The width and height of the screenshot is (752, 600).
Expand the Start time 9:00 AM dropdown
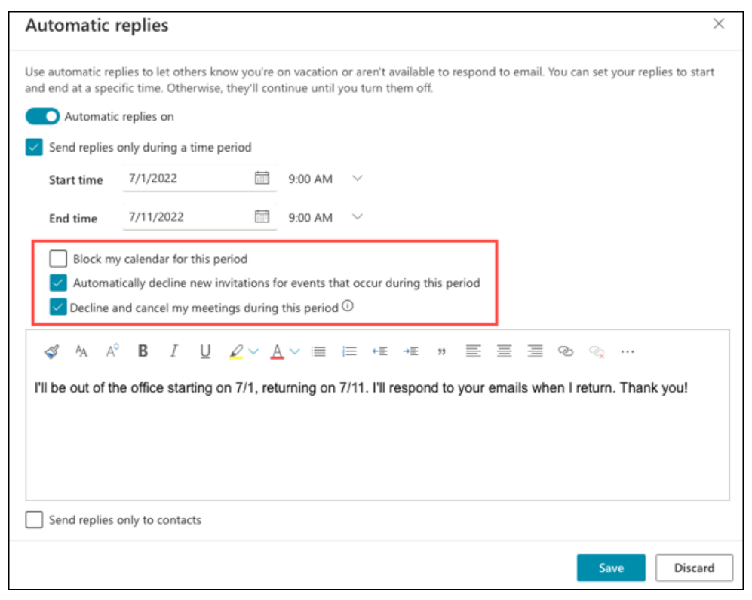click(x=357, y=179)
